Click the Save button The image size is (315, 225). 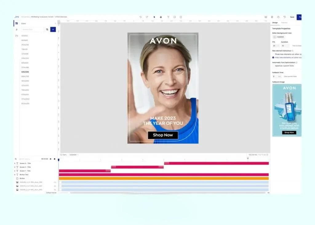(x=292, y=17)
